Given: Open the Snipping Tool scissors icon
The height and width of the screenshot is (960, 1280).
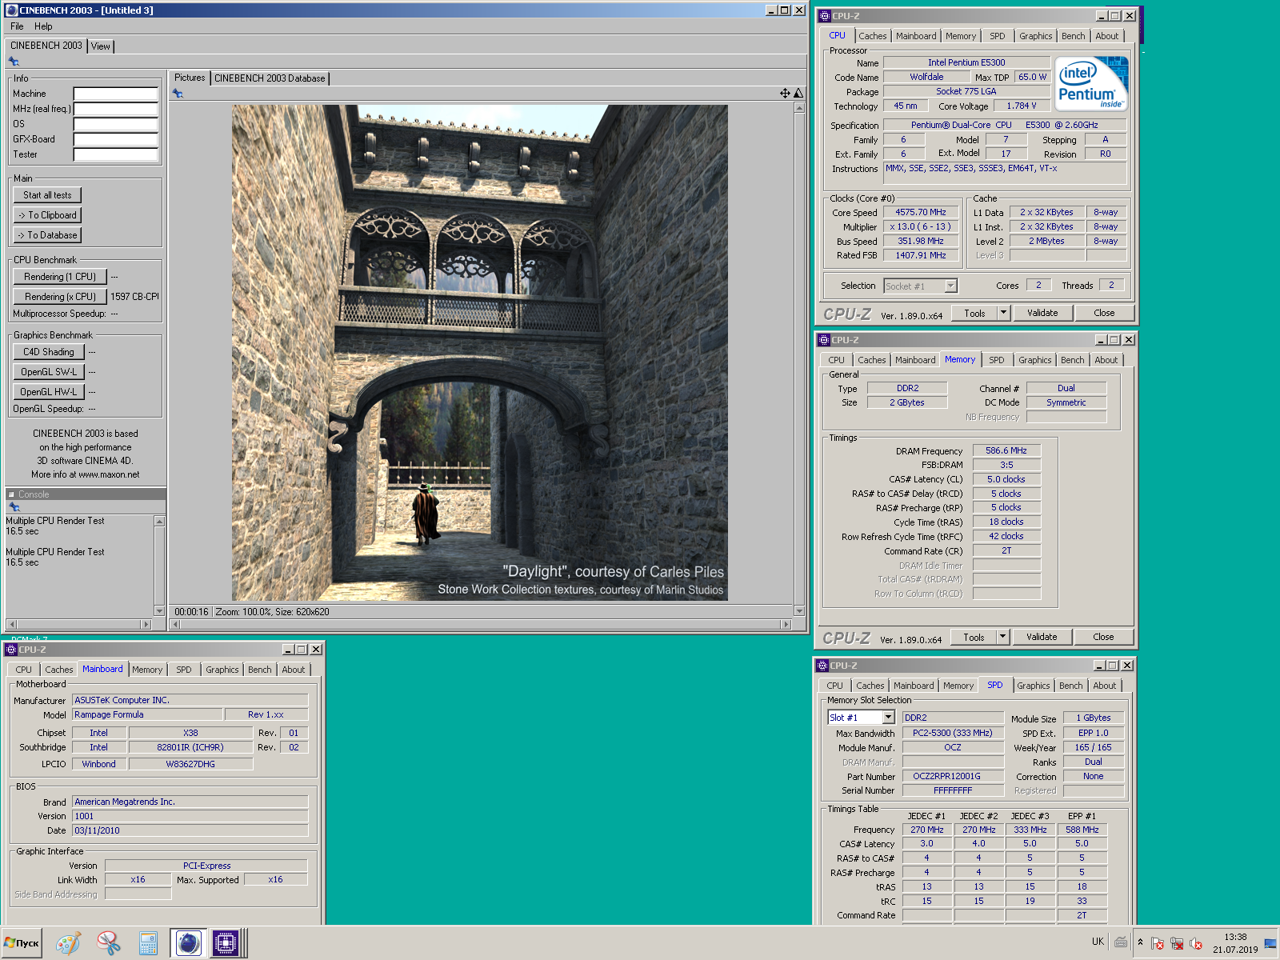Looking at the screenshot, I should click(x=109, y=943).
